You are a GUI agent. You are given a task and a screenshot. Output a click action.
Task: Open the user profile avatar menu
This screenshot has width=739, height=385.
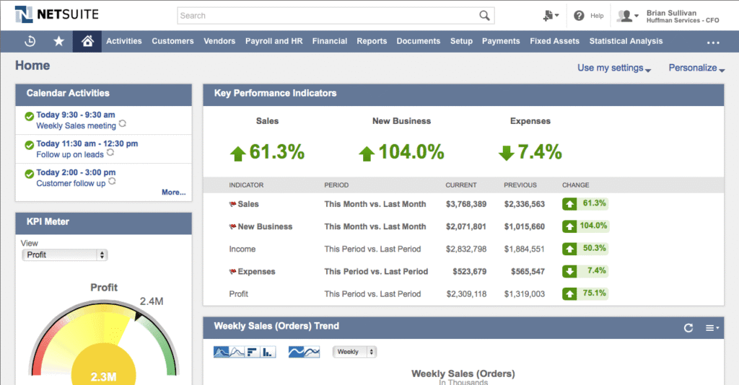tap(628, 16)
